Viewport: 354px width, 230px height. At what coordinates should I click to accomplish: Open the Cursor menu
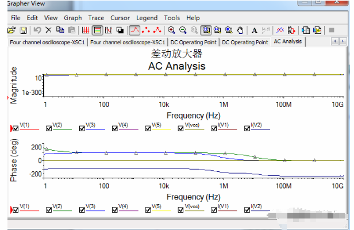(120, 18)
